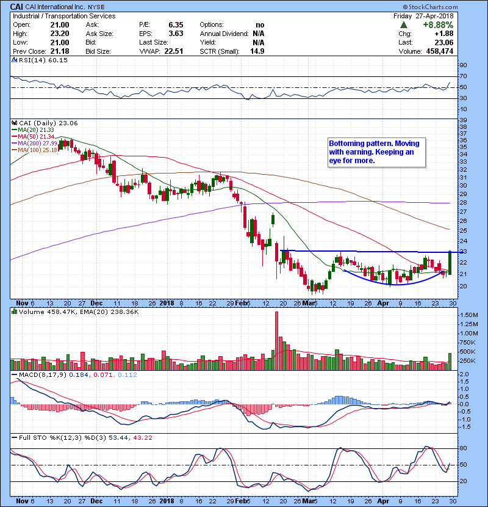488x507 pixels.
Task: Select the MA(50) 21.34 legend entry
Action: [x=33, y=136]
